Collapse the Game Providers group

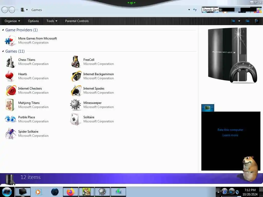click(3, 30)
